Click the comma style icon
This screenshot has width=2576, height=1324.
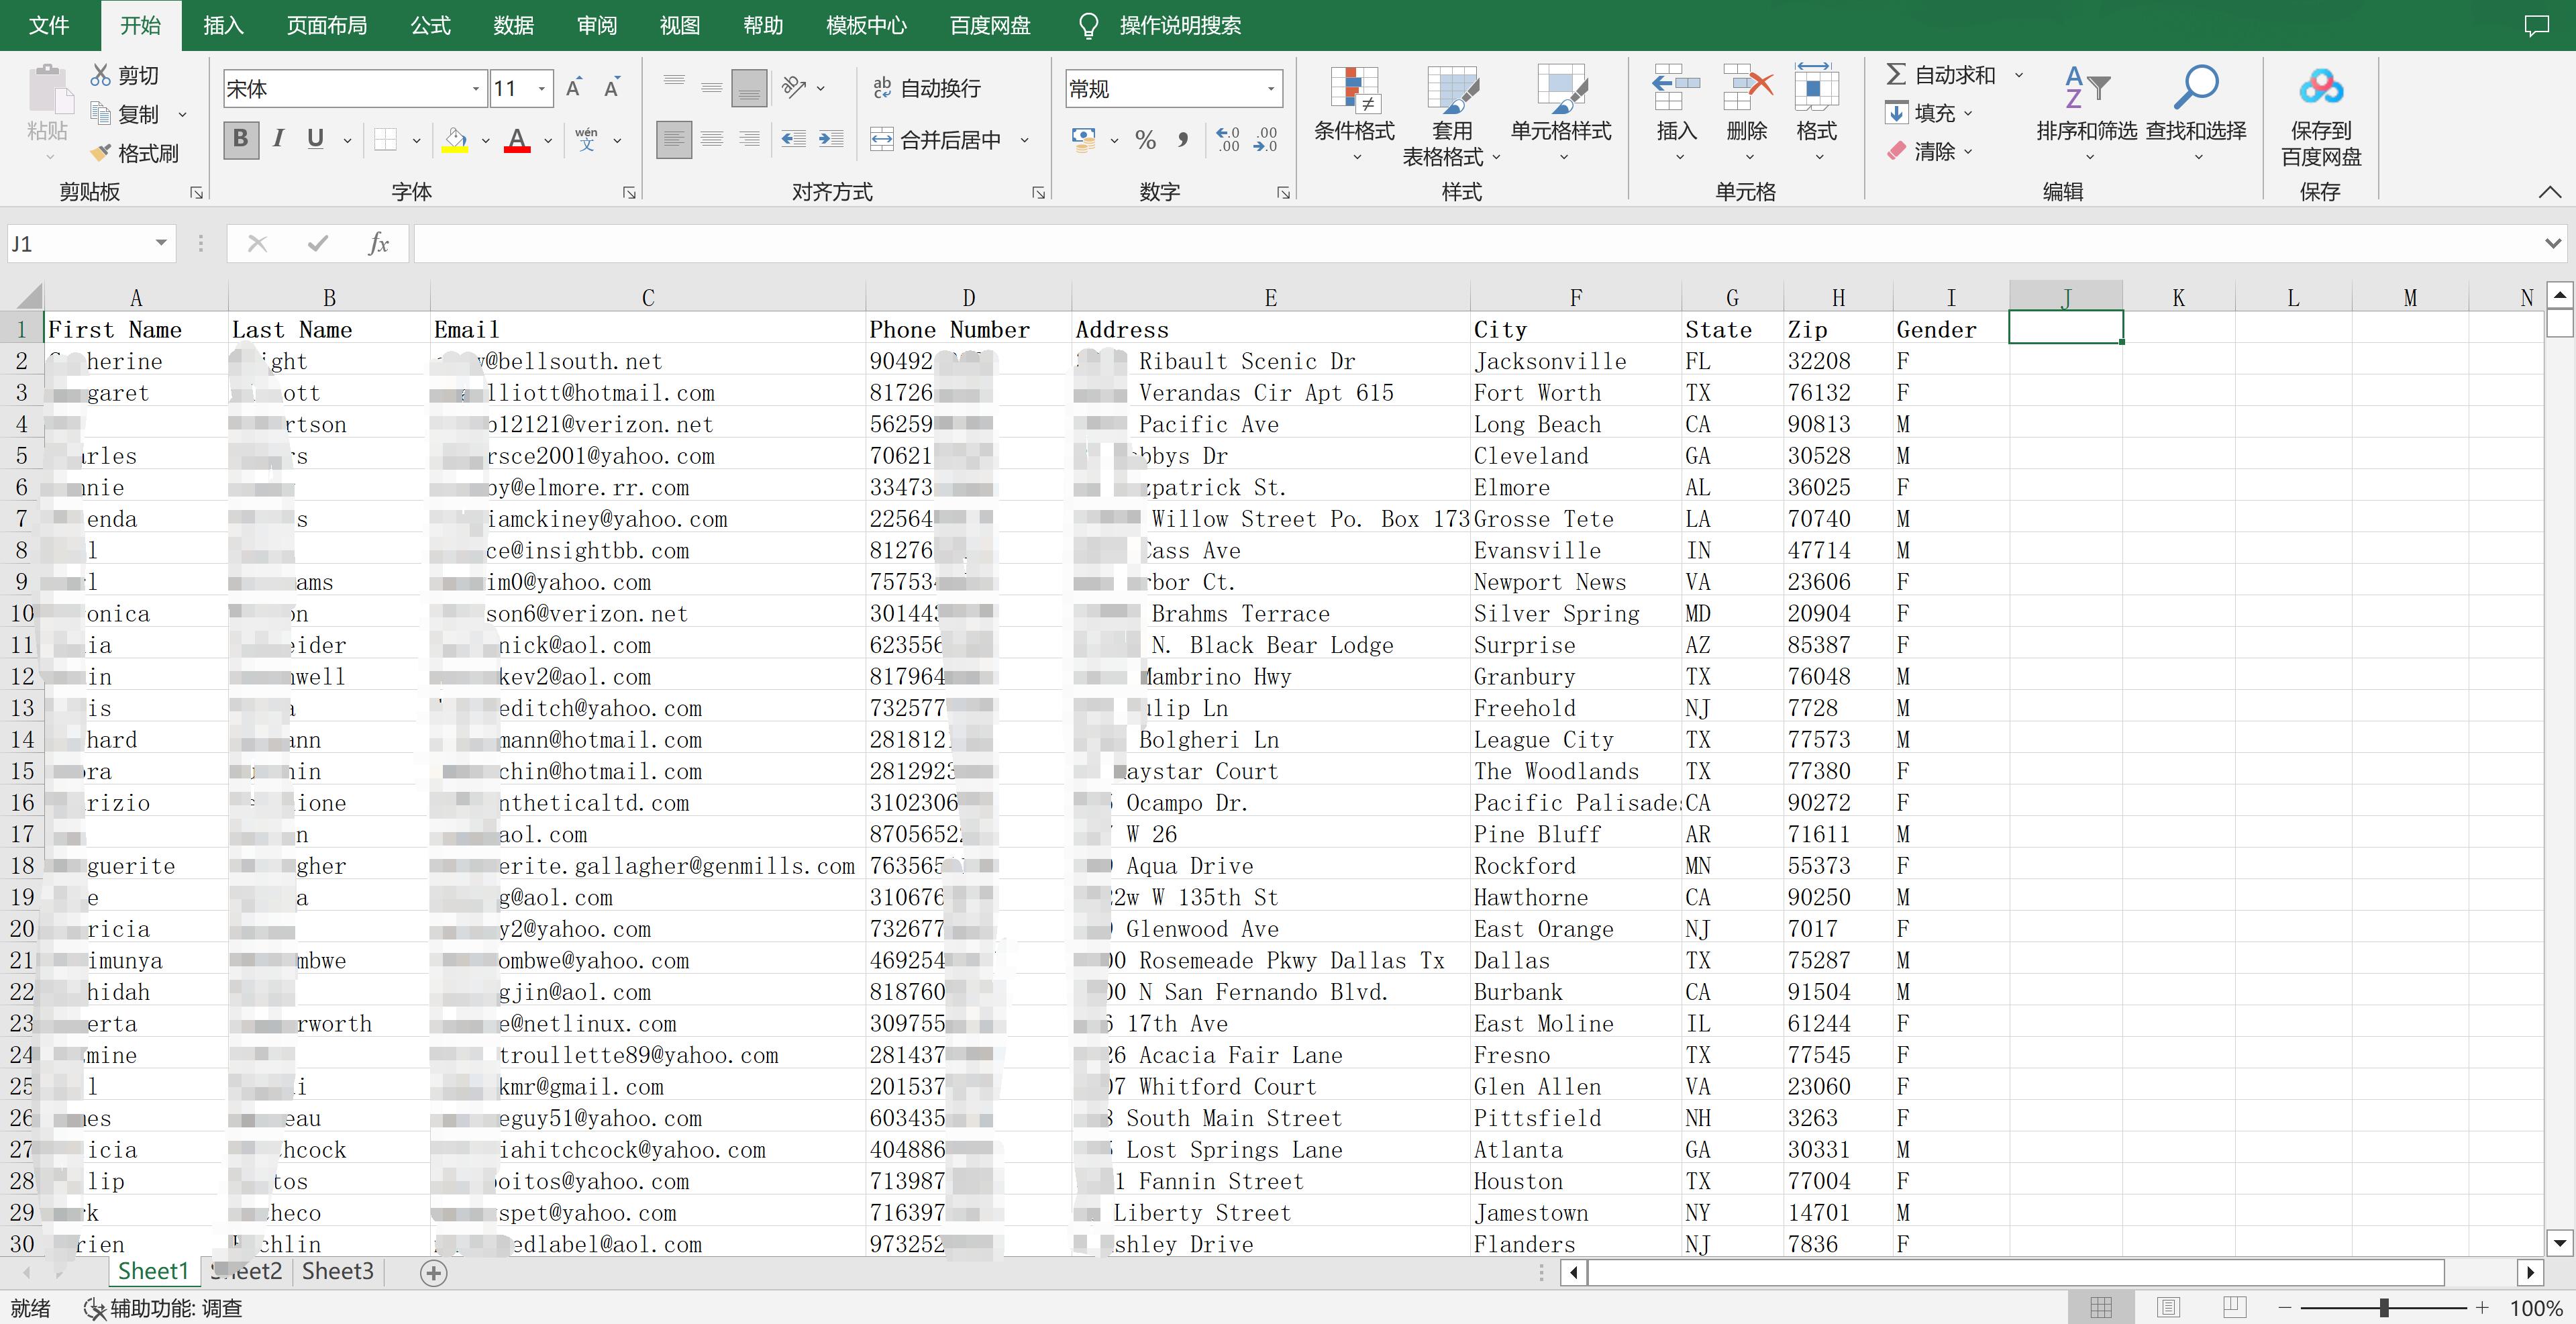(x=1183, y=140)
